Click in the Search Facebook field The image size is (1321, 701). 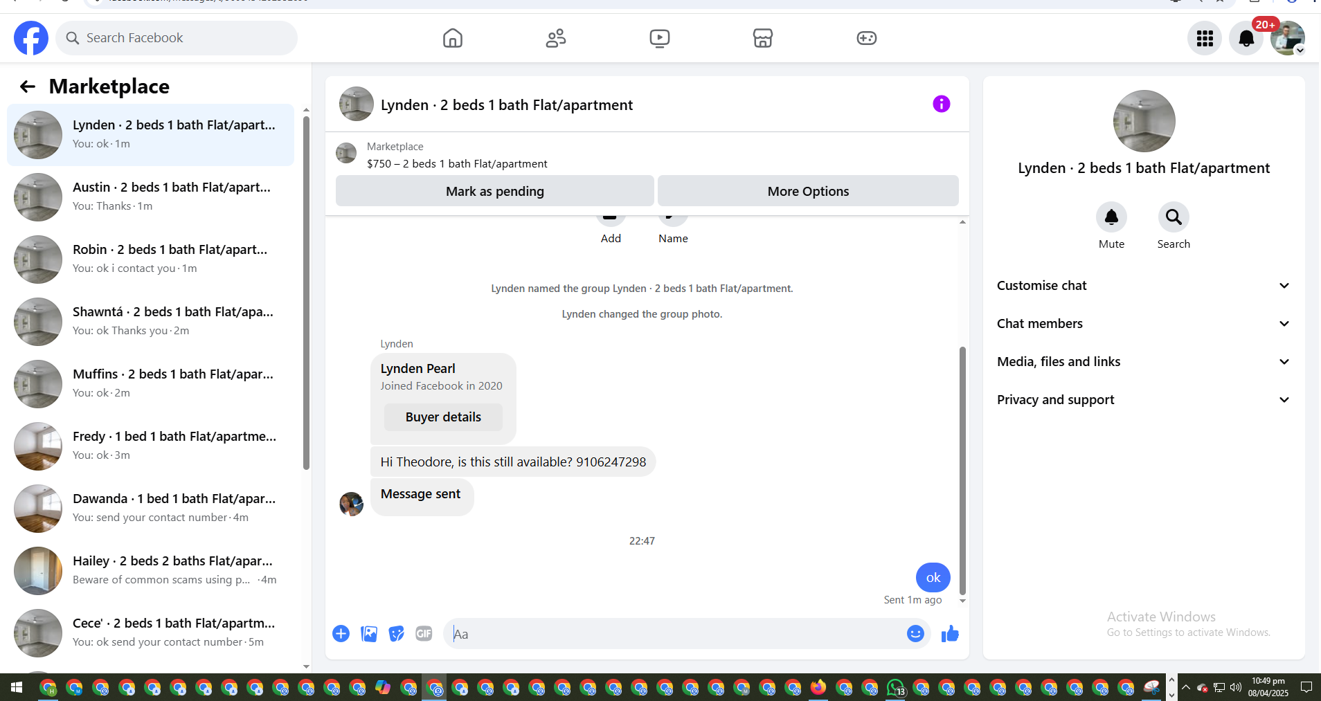(x=177, y=38)
